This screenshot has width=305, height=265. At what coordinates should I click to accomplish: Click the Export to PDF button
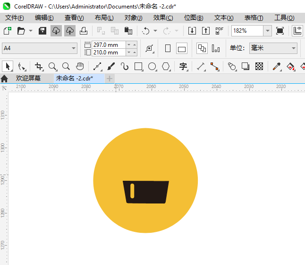pos(219,31)
